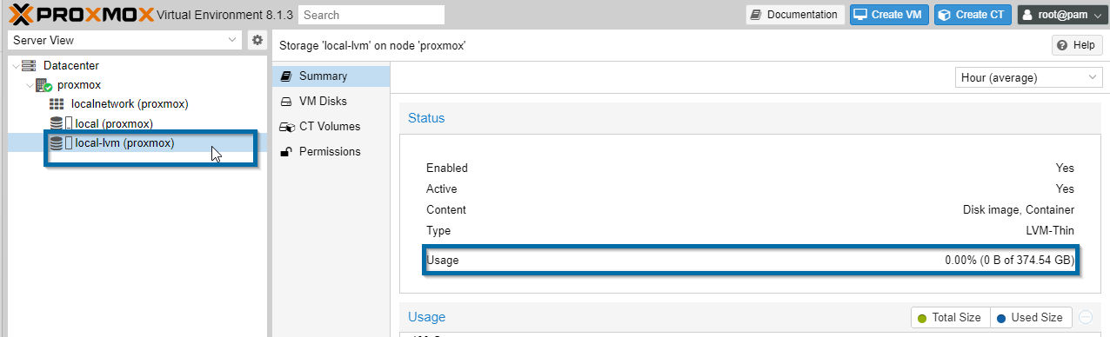Click the local-lvm storage database icon
Viewport: 1110px width, 337px height.
57,142
